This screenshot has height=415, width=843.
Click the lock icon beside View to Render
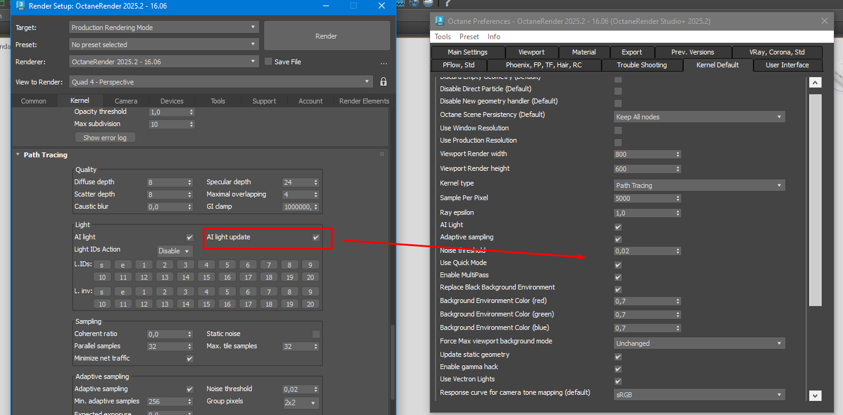pyautogui.click(x=384, y=81)
